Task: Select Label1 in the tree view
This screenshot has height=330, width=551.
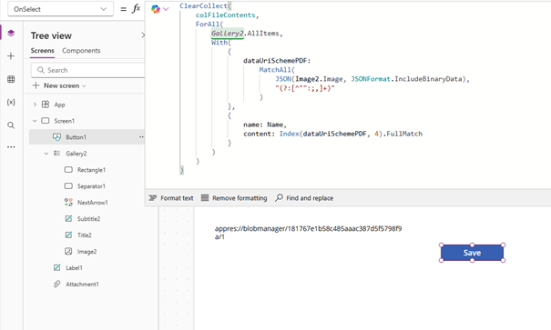Action: pos(74,268)
